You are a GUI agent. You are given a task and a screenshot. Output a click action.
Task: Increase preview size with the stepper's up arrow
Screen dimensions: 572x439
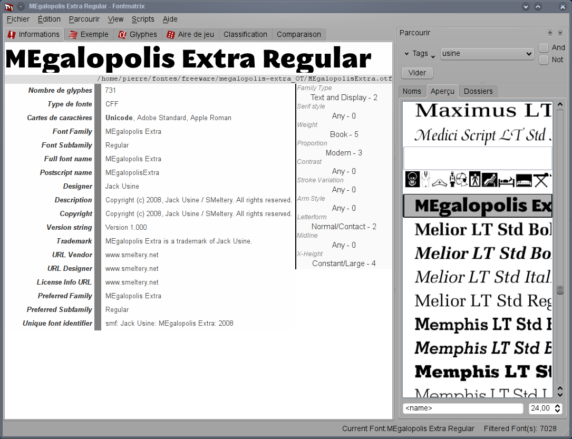pyautogui.click(x=557, y=405)
